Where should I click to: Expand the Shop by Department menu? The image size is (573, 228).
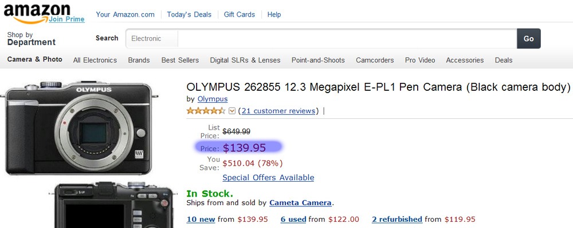tap(32, 39)
